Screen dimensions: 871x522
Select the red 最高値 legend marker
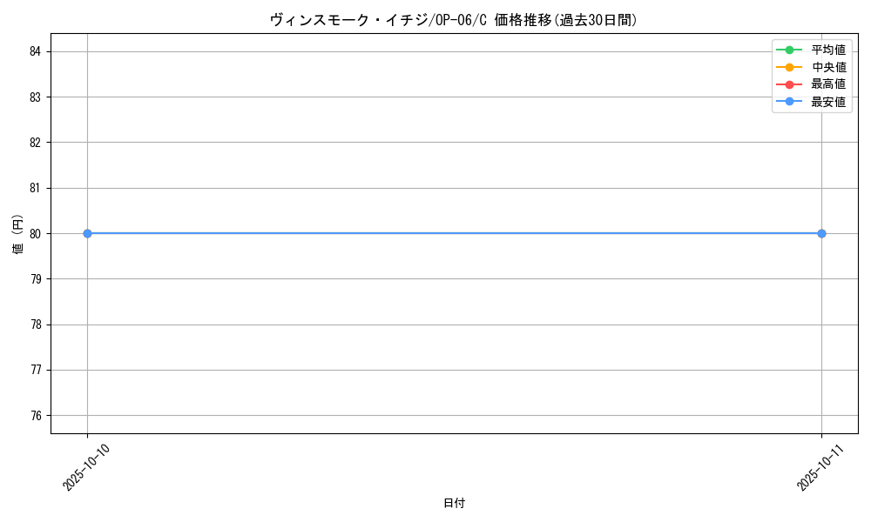789,84
